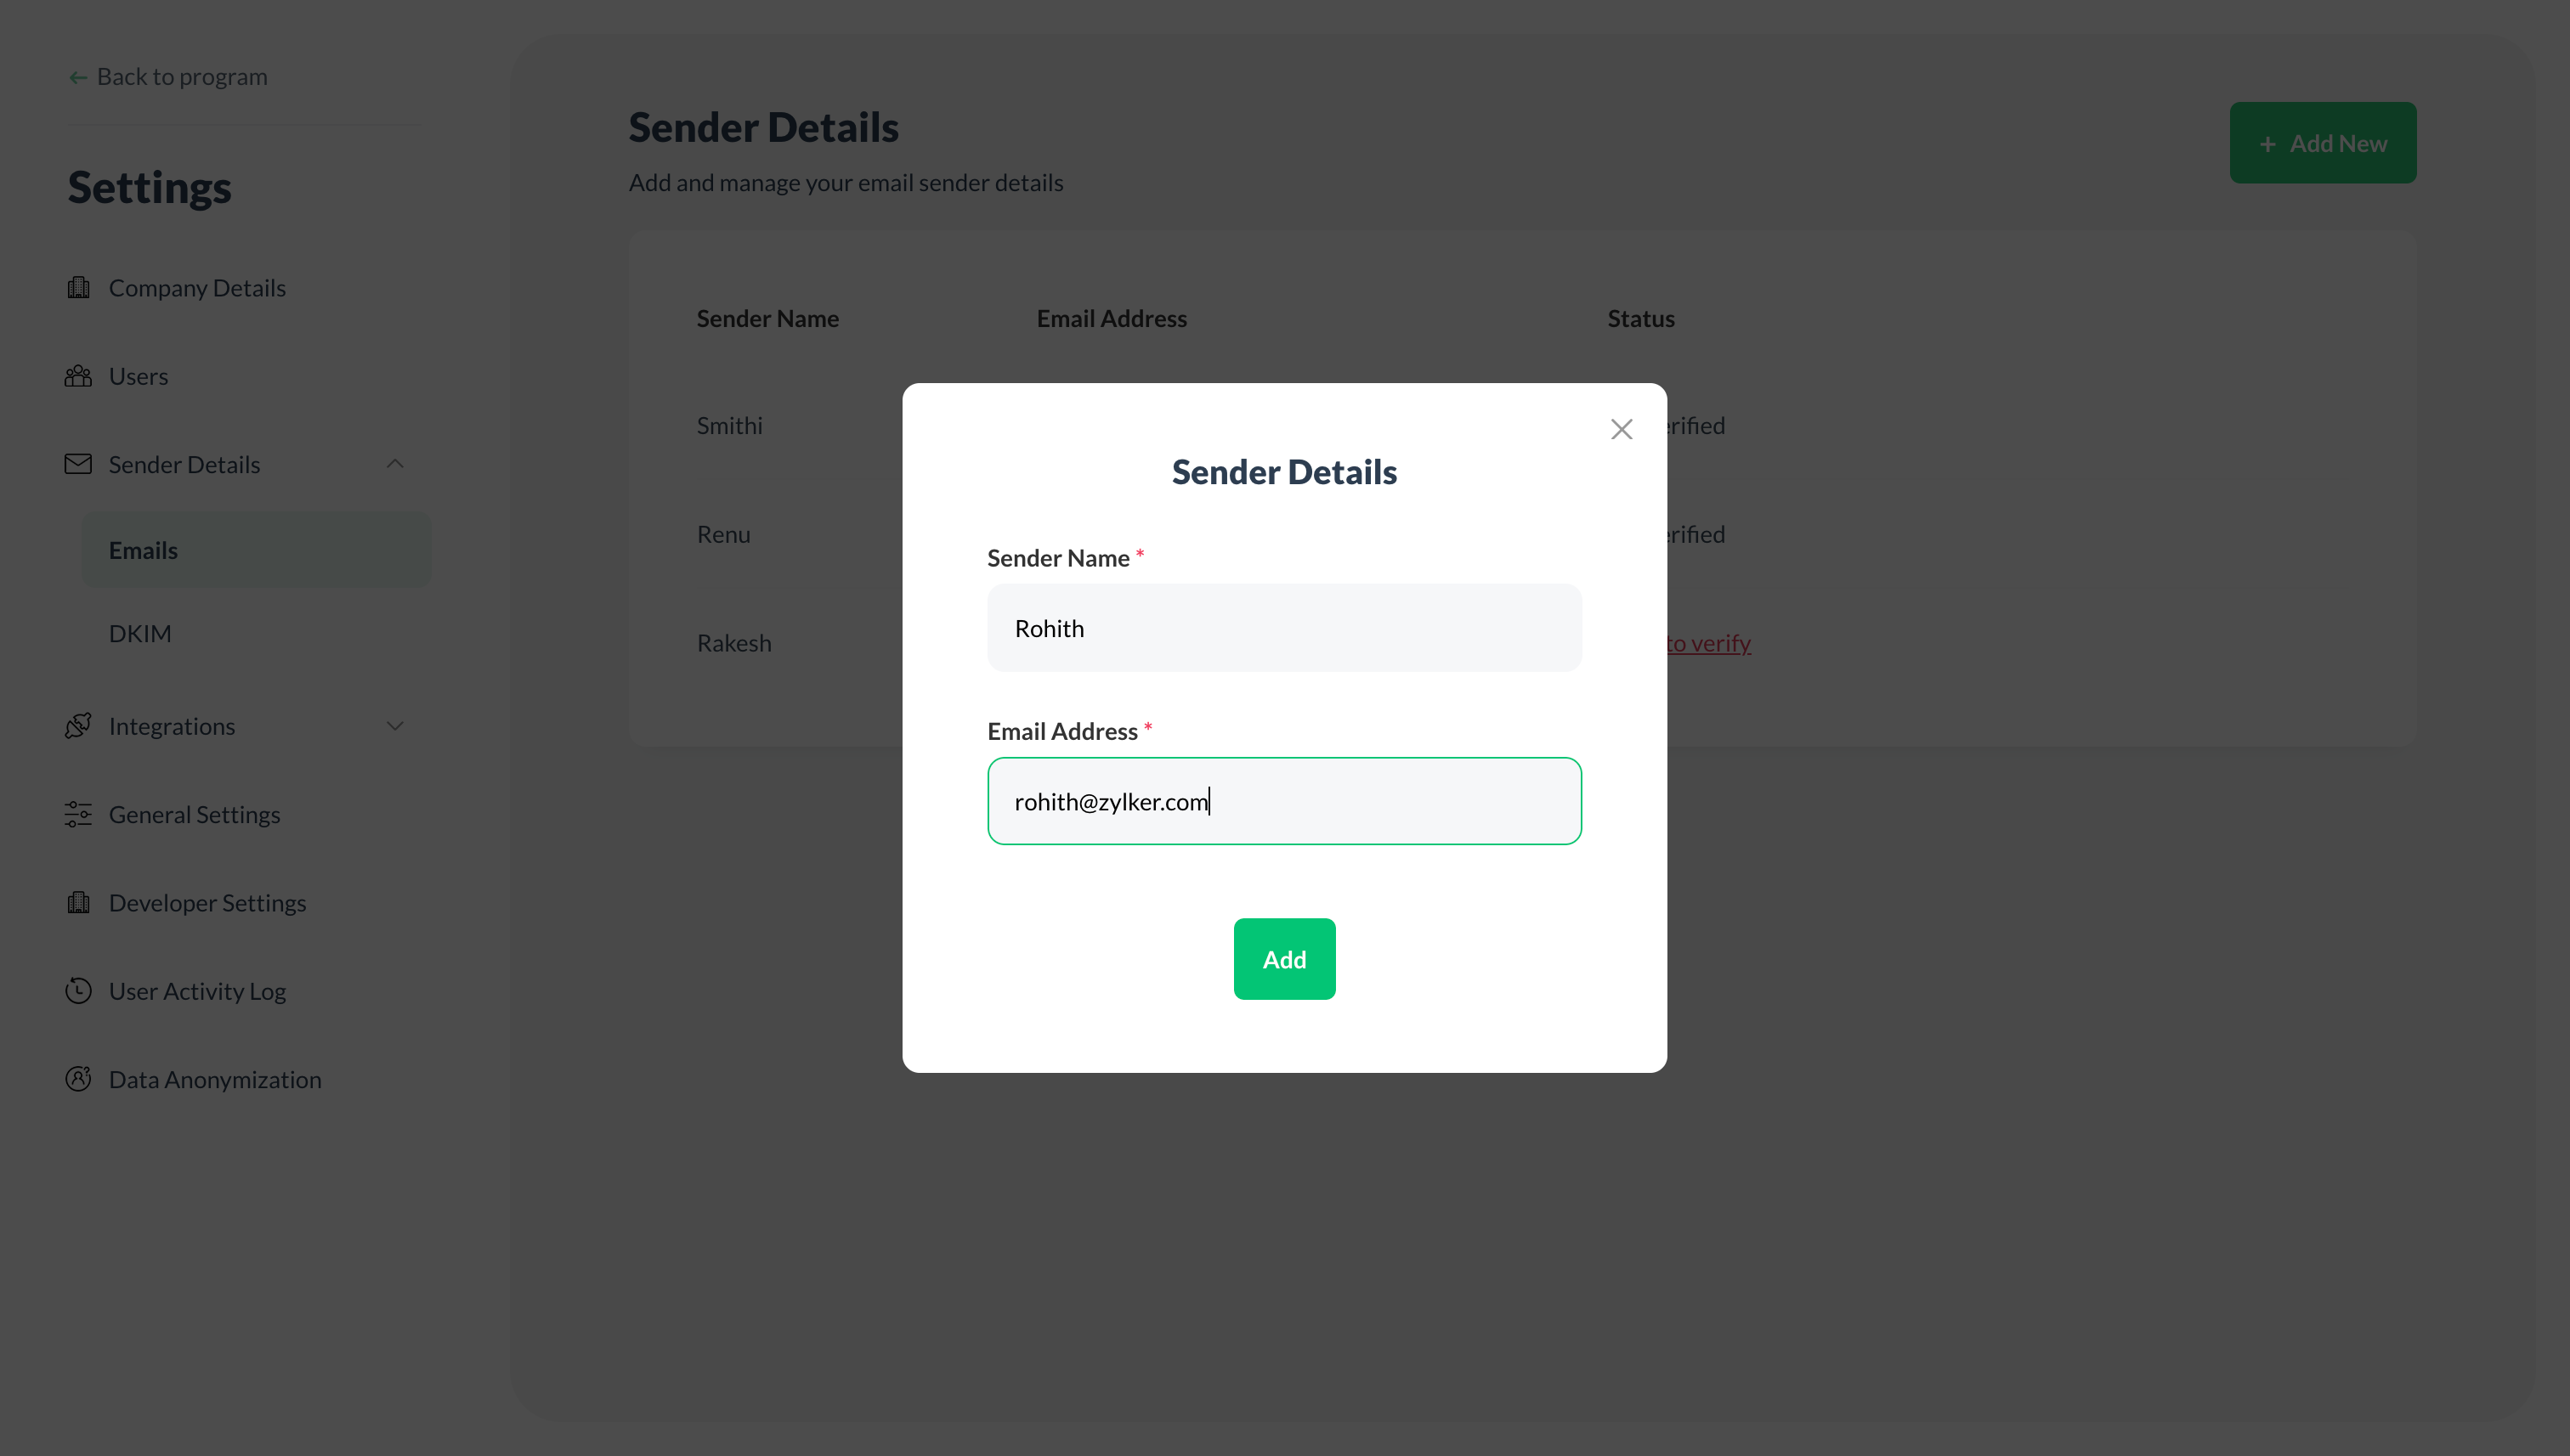Open the DKIM submenu item
The image size is (2570, 1456).
point(140,634)
